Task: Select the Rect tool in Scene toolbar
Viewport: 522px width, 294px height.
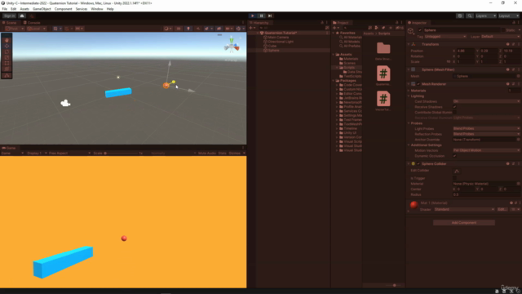Action: (x=7, y=64)
